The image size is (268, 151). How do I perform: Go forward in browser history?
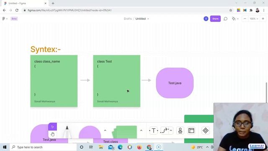tap(10, 10)
